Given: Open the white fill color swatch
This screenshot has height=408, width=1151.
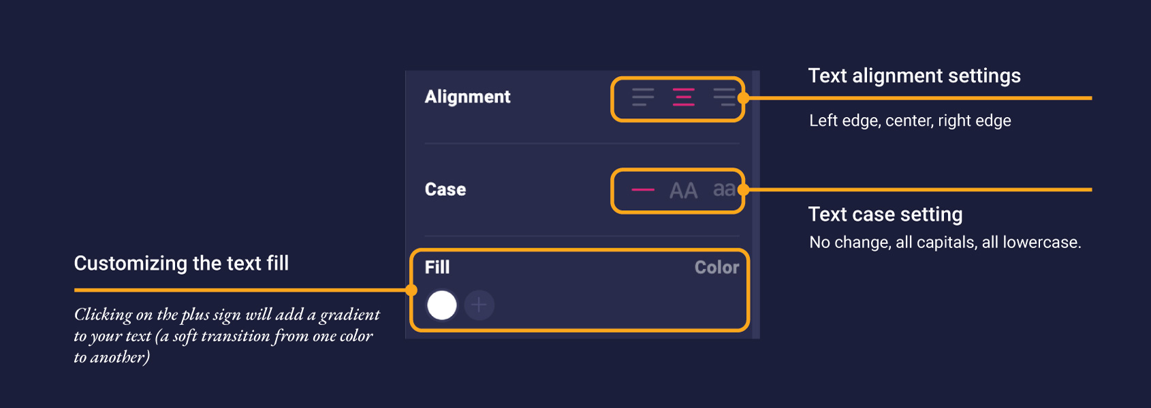Looking at the screenshot, I should pos(441,305).
